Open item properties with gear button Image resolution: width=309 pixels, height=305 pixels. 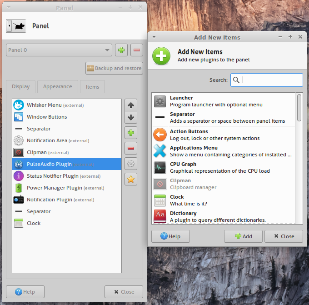pos(131,164)
